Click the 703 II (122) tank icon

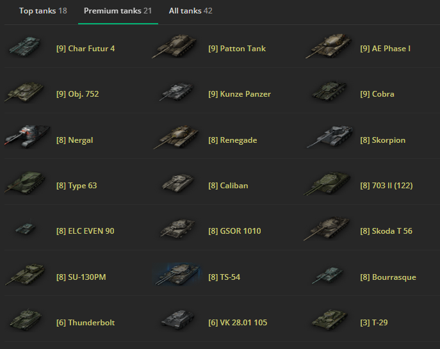[x=328, y=183]
